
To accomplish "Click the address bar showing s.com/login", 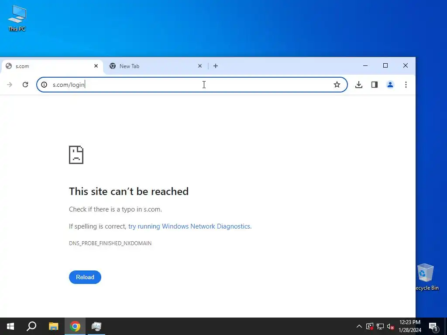I will (192, 85).
